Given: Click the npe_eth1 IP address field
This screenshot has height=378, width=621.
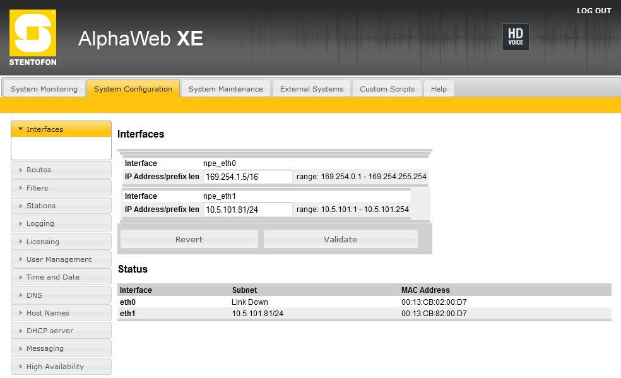Looking at the screenshot, I should click(248, 210).
